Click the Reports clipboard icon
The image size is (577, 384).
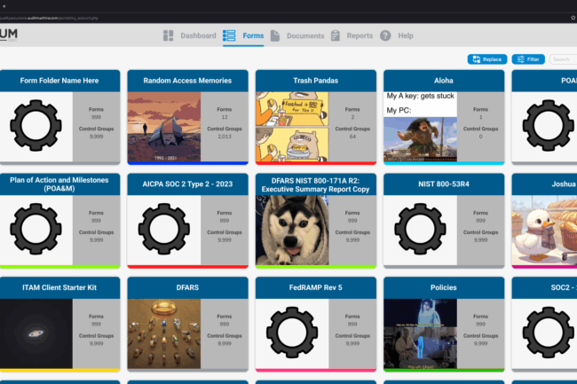[336, 35]
